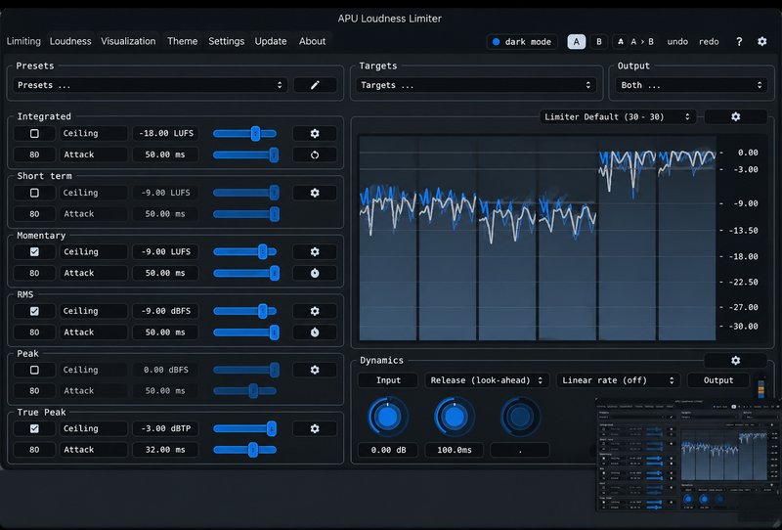Image resolution: width=782 pixels, height=530 pixels.
Task: Open the Visualization tab
Action: pos(128,41)
